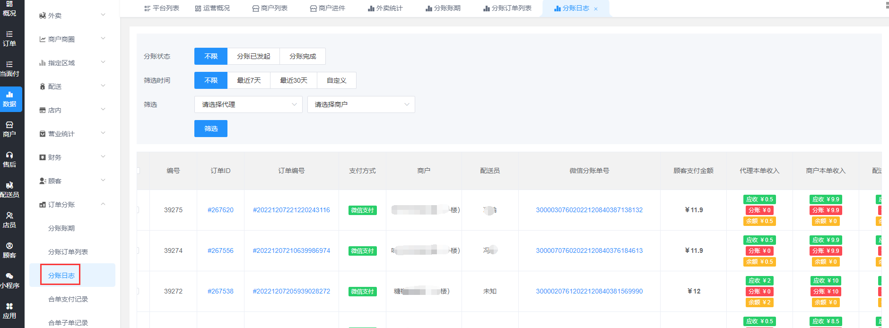Switch to the 分账账期 tab
The image size is (889, 328).
coord(443,8)
